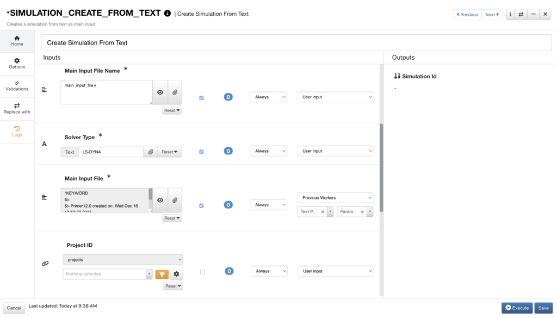Go to the Next worker

tap(492, 15)
